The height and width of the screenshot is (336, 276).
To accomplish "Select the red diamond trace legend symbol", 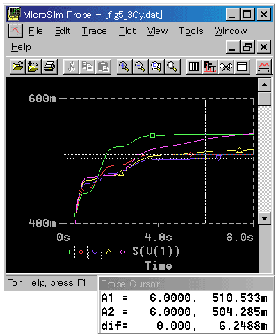I will point(81,252).
